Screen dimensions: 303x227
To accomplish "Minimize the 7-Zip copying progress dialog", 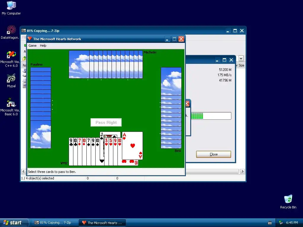I will 217,60.
